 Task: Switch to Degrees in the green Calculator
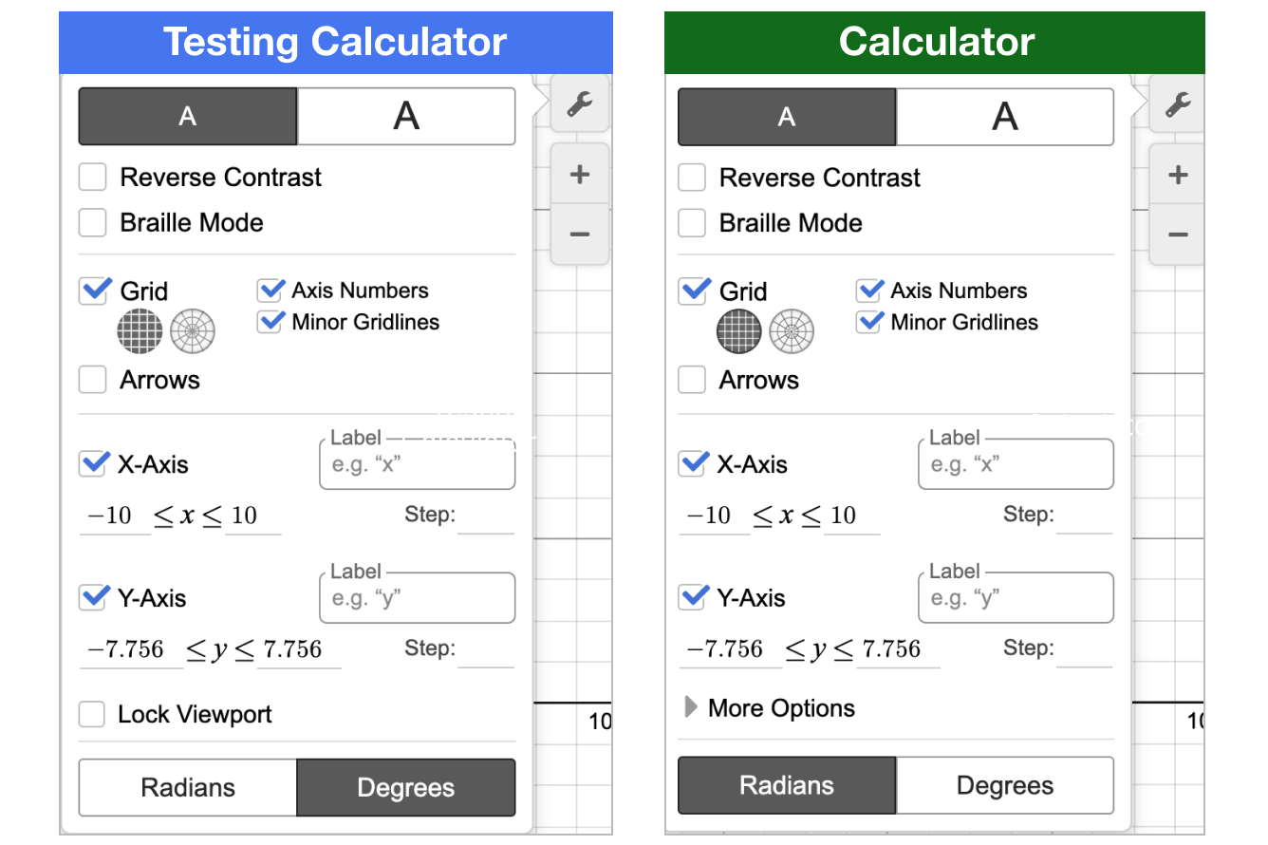[1004, 785]
